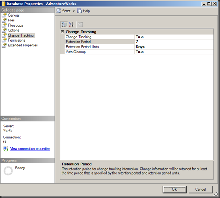
Task: Open Retention Period Units Days dropdown
Action: click(x=174, y=47)
